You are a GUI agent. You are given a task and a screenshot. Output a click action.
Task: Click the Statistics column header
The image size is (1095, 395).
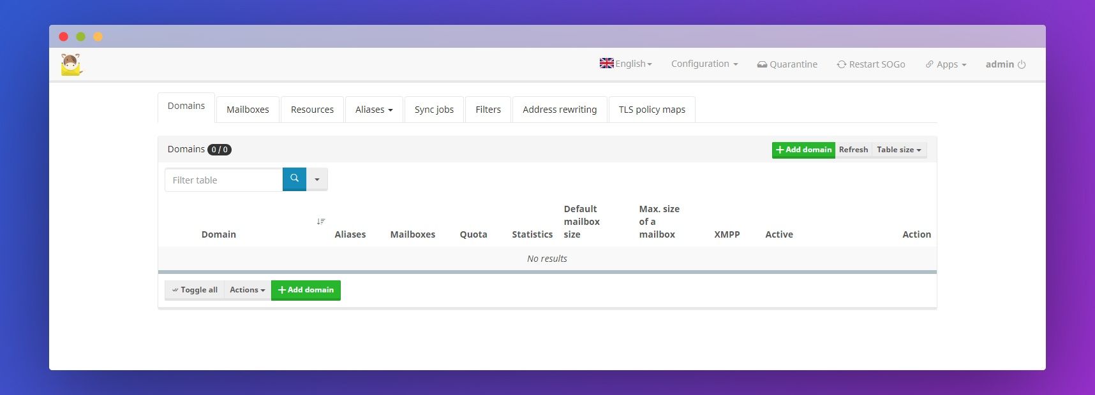(532, 234)
